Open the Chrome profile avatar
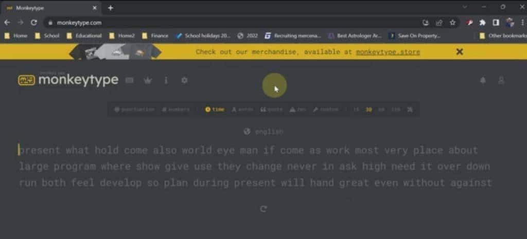The height and width of the screenshot is (239, 527). tap(510, 23)
